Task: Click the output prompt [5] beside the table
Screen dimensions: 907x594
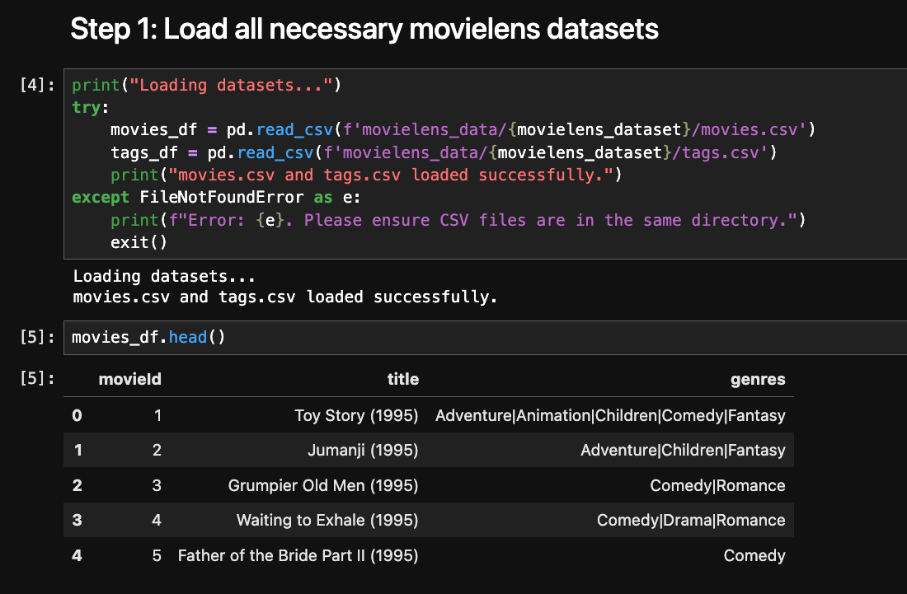Action: tap(39, 379)
